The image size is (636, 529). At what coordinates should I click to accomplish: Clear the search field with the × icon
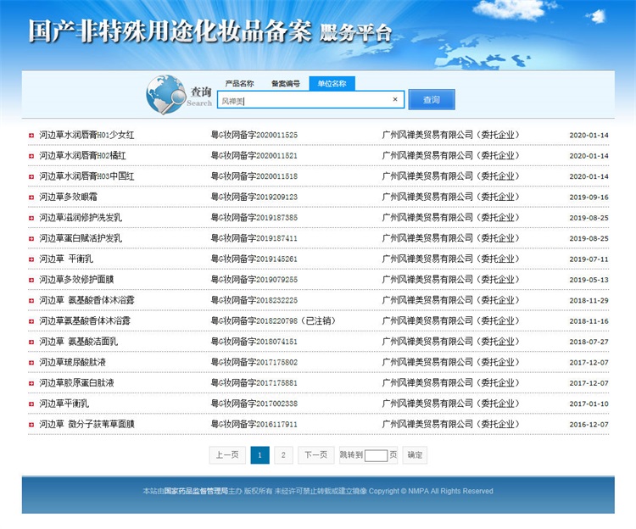[x=394, y=100]
